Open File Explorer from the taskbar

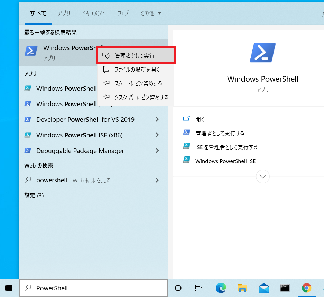(x=242, y=288)
